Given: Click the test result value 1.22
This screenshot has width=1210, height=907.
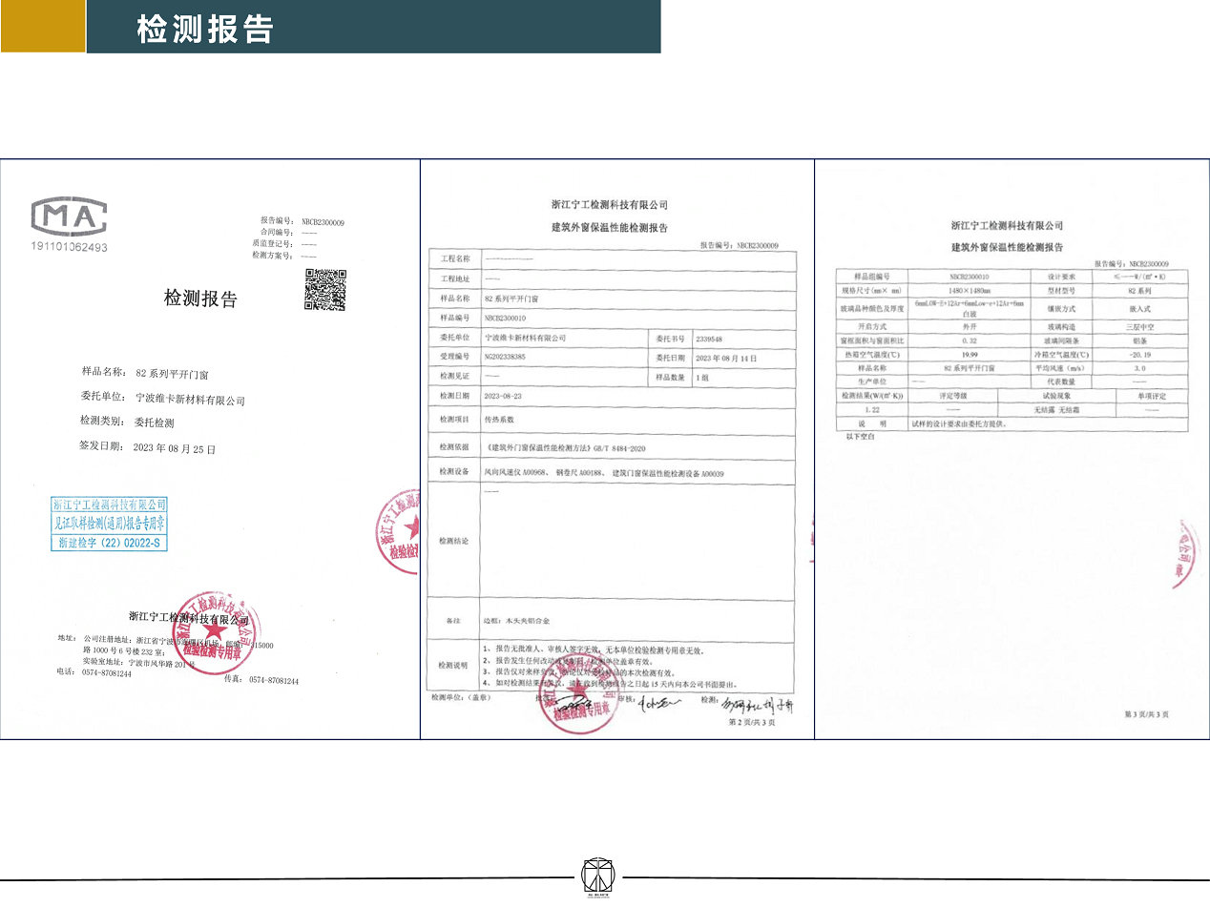Looking at the screenshot, I should coord(874,408).
